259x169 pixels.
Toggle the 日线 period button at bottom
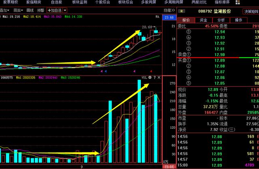168,167
